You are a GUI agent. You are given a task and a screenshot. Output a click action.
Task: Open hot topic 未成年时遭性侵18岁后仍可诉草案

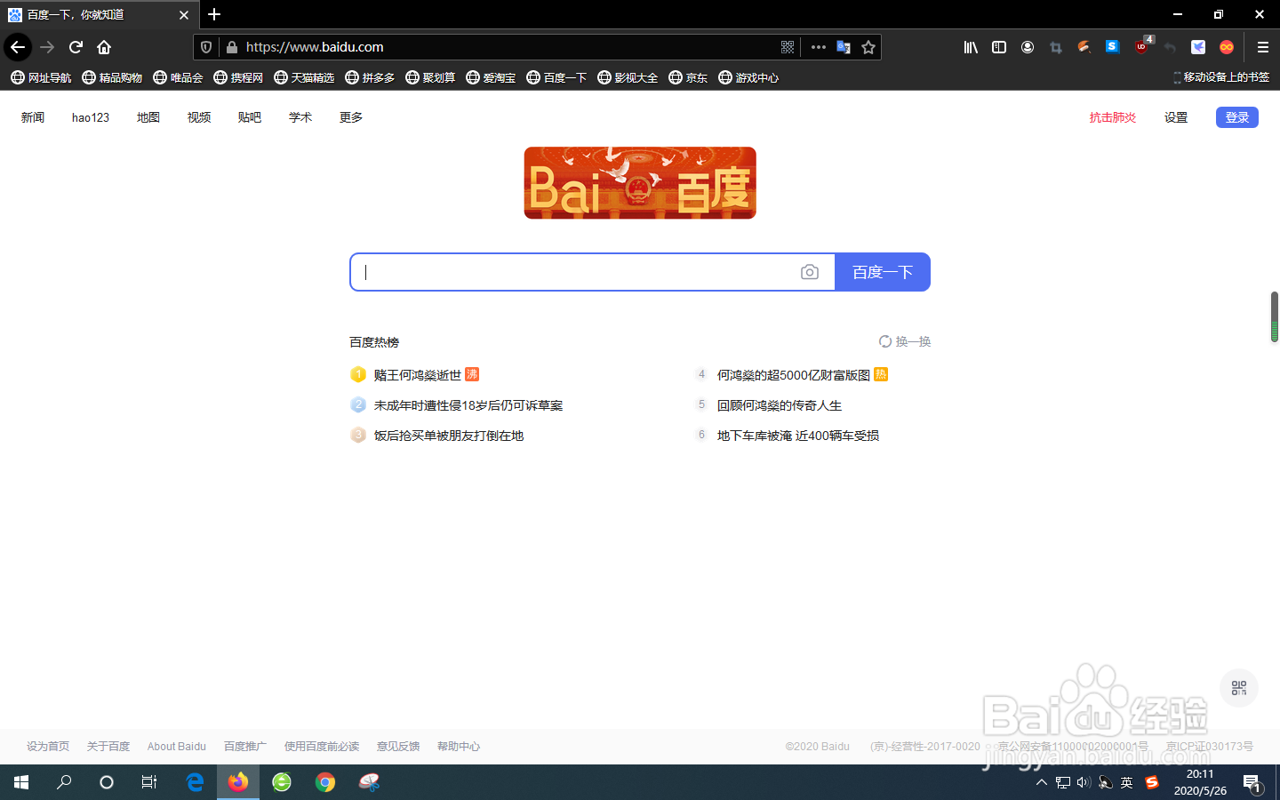(x=468, y=405)
